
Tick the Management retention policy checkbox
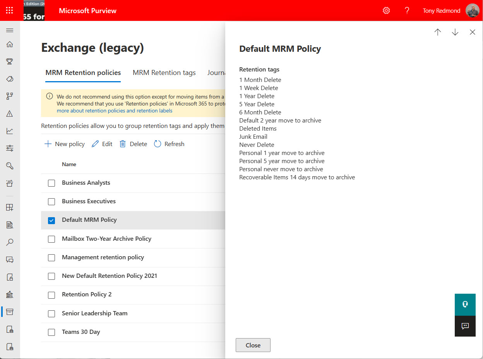(51, 258)
